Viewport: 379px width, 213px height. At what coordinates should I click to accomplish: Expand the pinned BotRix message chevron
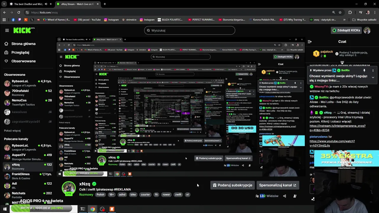(373, 78)
